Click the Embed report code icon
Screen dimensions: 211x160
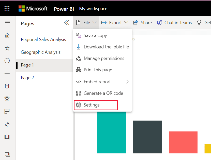tap(79, 82)
